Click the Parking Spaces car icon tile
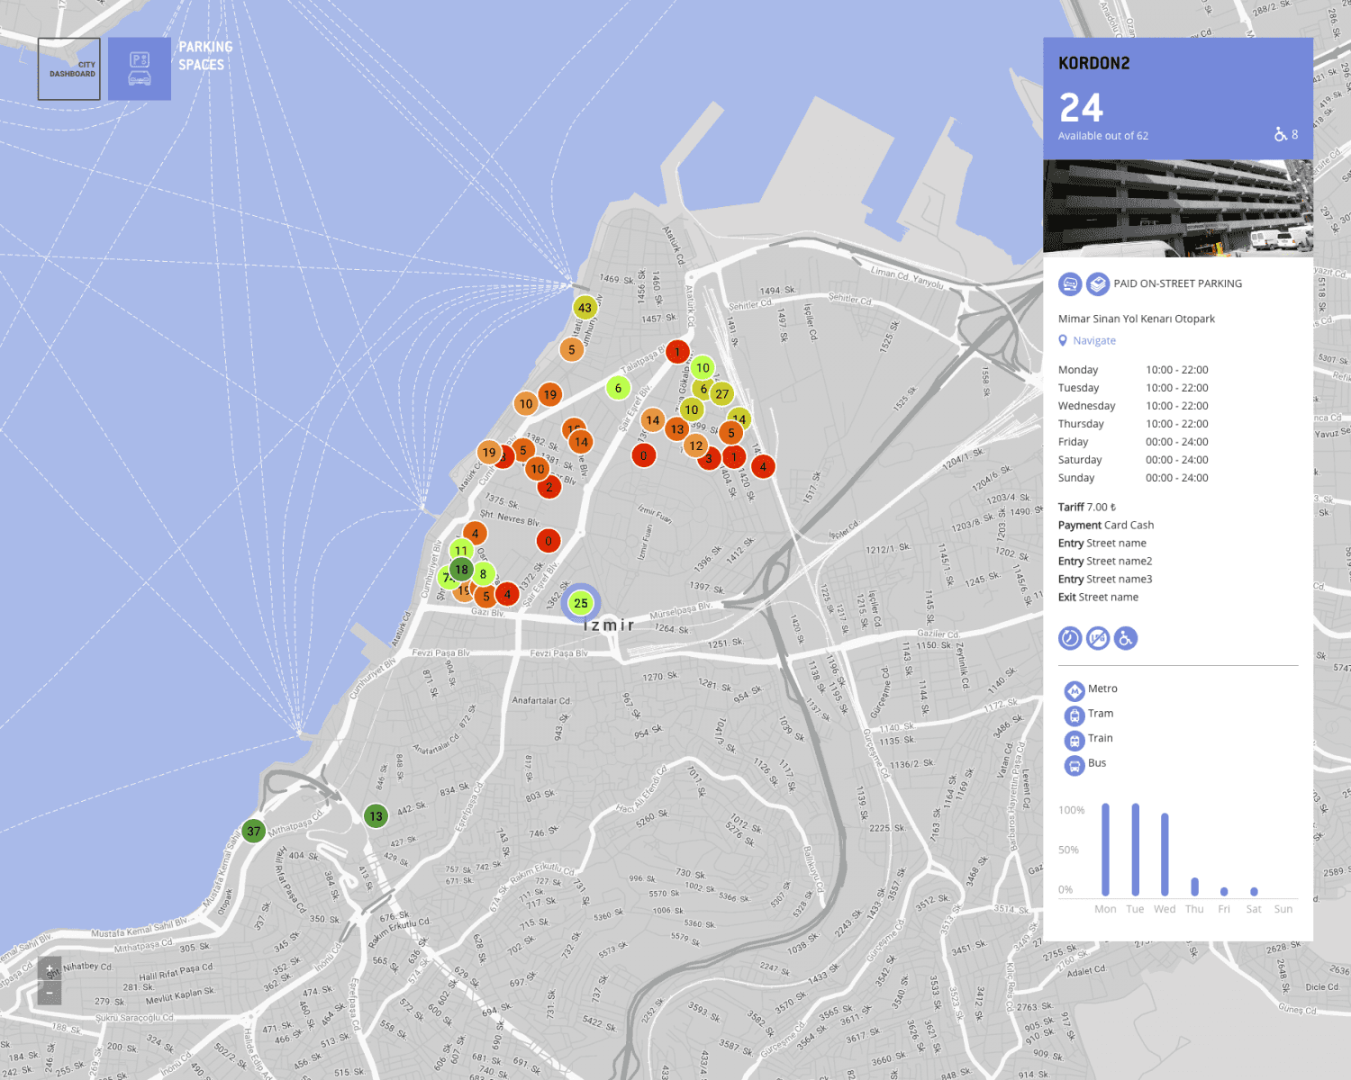 (140, 68)
